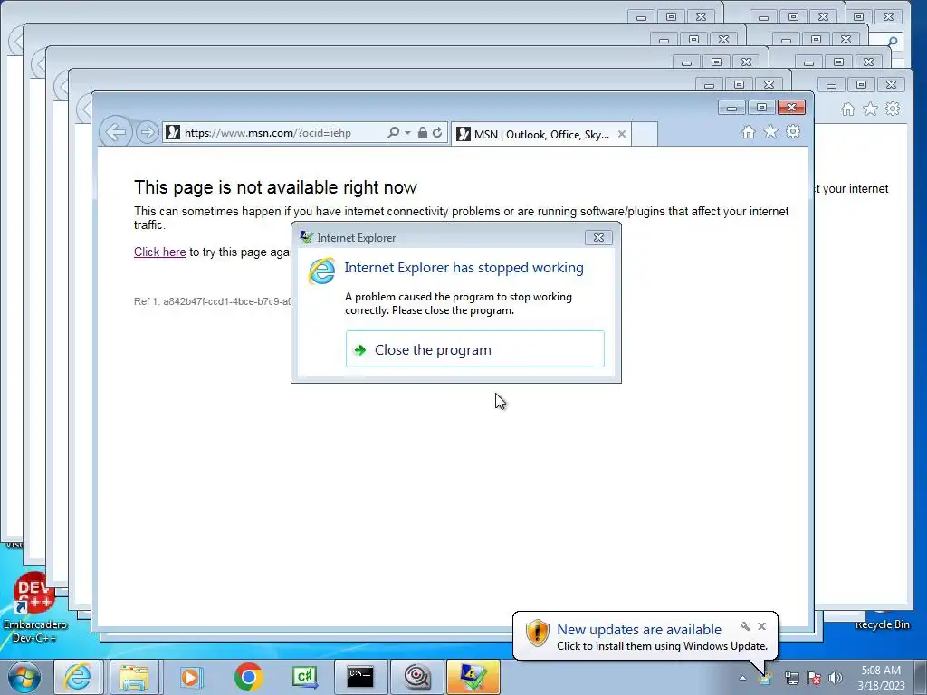Click the Favorites star of the background IE window
This screenshot has width=927, height=695.
[x=870, y=109]
